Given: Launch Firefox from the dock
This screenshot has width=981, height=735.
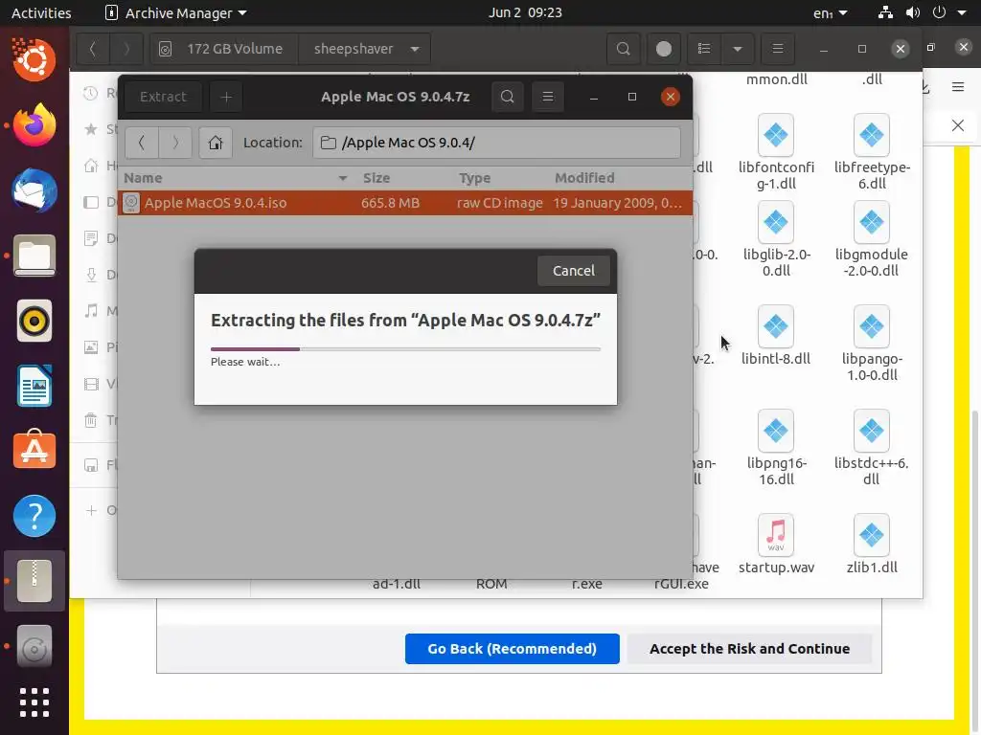Looking at the screenshot, I should [x=34, y=125].
